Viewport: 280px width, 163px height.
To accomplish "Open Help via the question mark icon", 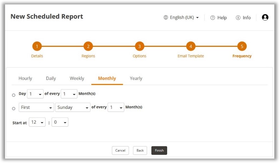I will tap(213, 18).
